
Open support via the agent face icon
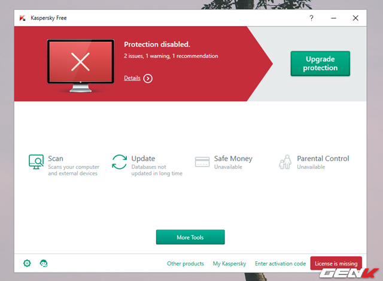(x=44, y=263)
